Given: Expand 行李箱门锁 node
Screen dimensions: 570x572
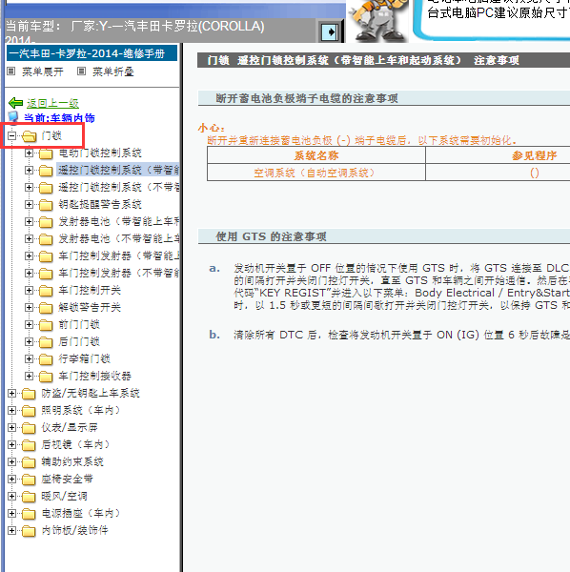Looking at the screenshot, I should 29,359.
